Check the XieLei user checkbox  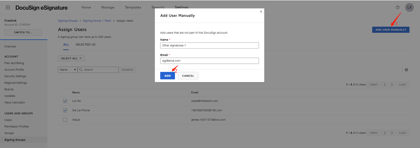65,120
